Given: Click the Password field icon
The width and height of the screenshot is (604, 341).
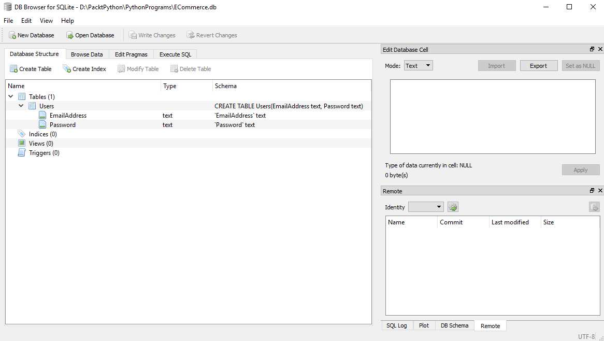Looking at the screenshot, I should tap(42, 124).
